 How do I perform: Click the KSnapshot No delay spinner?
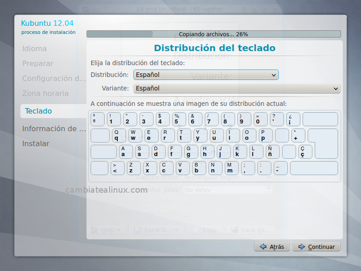point(228,190)
